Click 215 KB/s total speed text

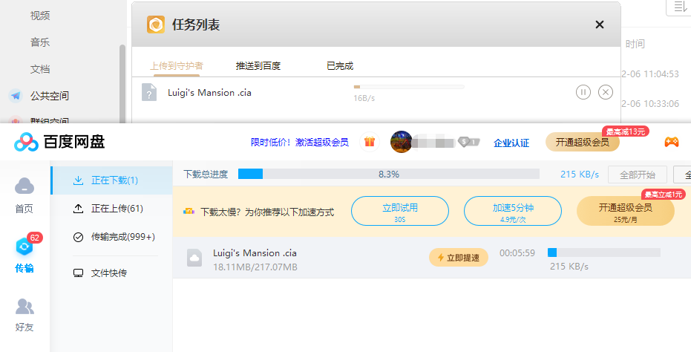click(x=580, y=175)
